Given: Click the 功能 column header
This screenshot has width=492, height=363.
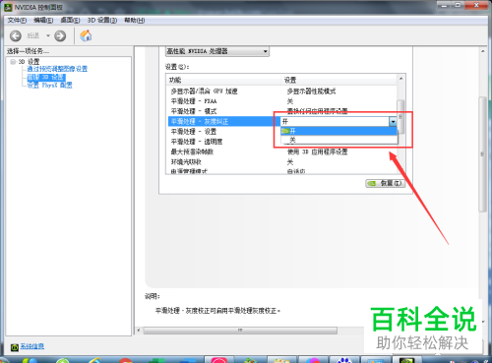Looking at the screenshot, I should tap(223, 80).
